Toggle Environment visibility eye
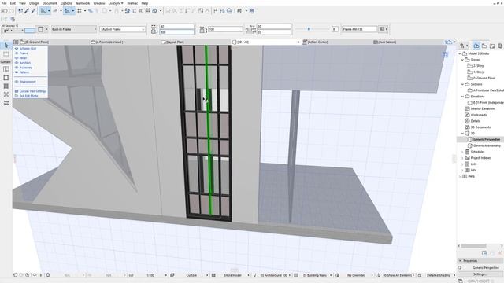The width and height of the screenshot is (504, 283). 17,82
